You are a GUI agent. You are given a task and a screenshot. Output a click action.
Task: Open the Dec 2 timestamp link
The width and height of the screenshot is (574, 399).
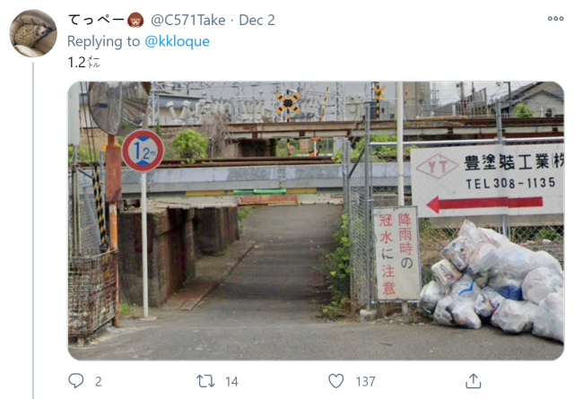point(257,20)
